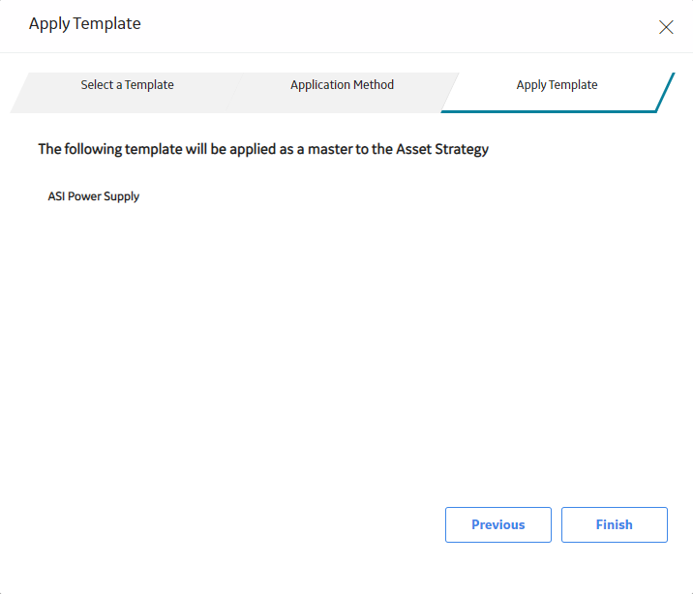Click the word 'master' in the heading
Screen dimensions: 693x594
click(x=330, y=149)
